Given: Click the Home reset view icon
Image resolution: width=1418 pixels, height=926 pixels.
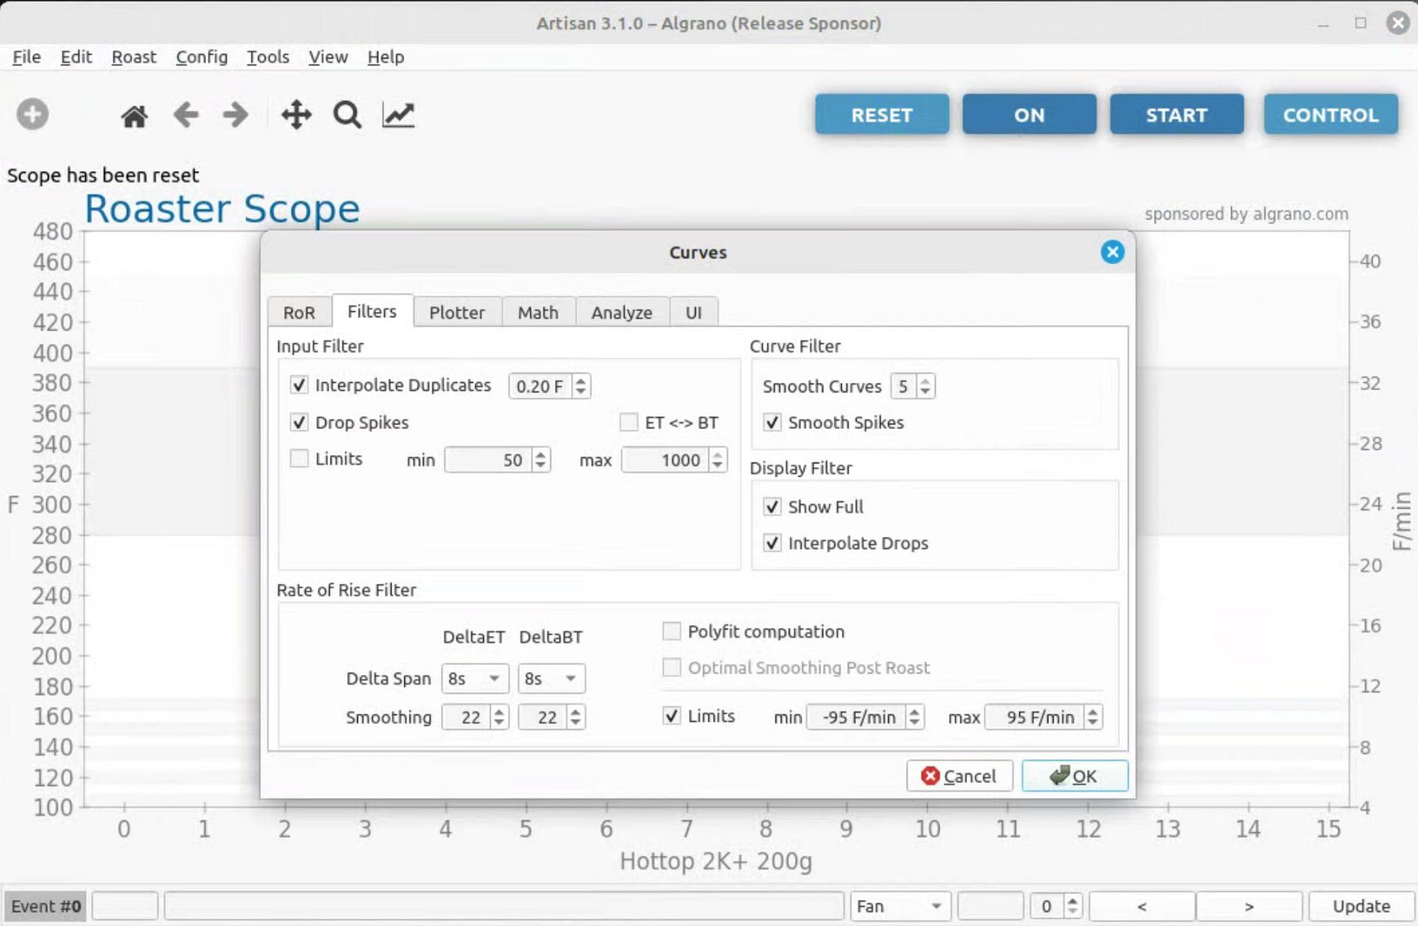Looking at the screenshot, I should (x=134, y=115).
